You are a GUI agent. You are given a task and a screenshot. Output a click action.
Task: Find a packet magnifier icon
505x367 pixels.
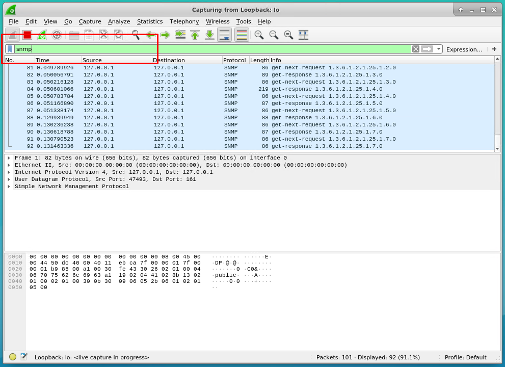pos(136,35)
